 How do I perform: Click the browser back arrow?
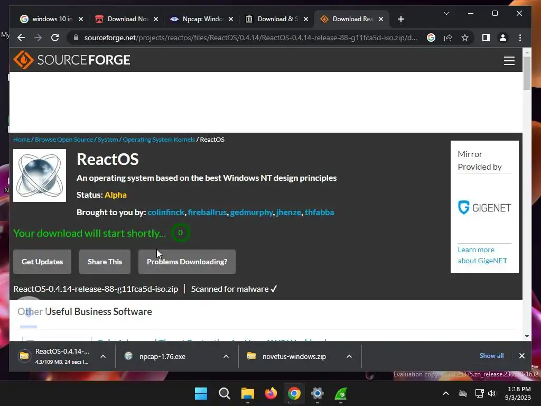(21, 38)
